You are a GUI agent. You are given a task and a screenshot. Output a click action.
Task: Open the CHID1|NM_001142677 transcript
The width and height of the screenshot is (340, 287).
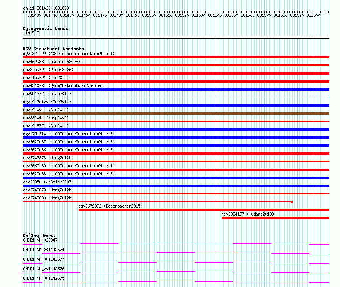[x=44, y=259]
